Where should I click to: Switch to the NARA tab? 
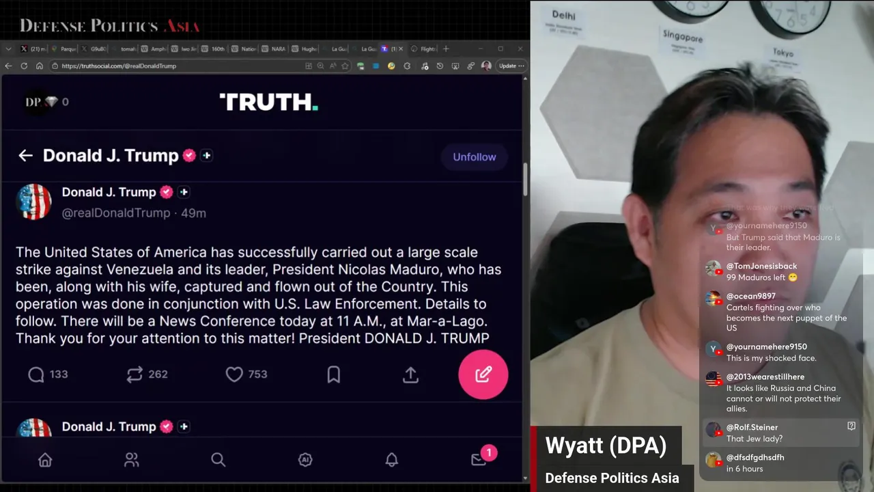point(274,49)
